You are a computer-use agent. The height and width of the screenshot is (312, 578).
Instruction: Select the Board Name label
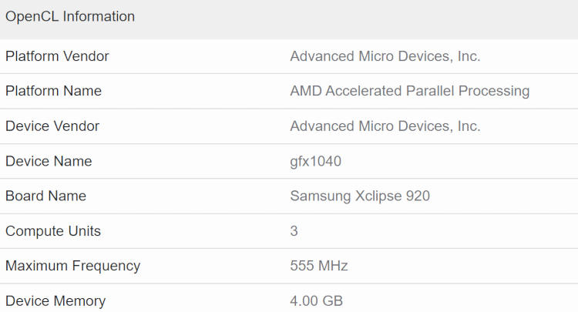[x=45, y=196]
